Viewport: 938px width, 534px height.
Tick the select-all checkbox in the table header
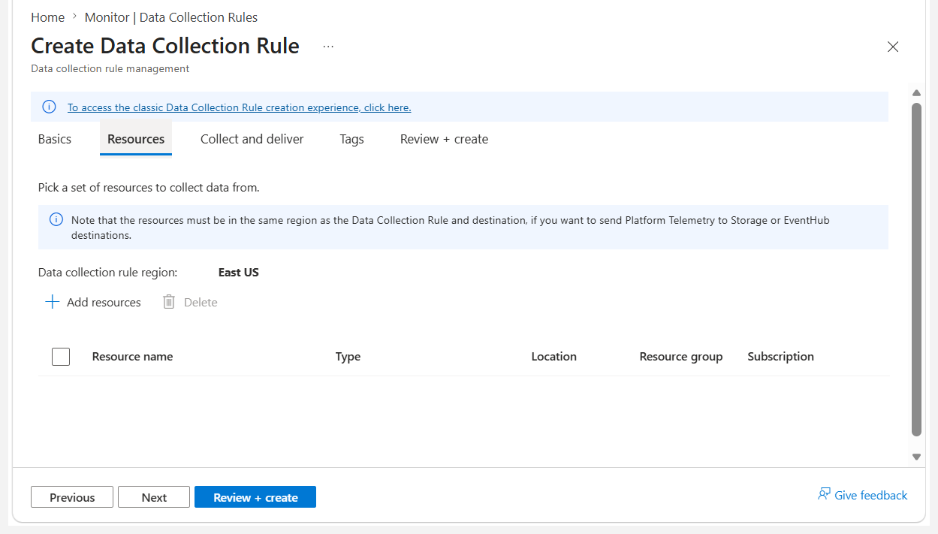pyautogui.click(x=61, y=357)
